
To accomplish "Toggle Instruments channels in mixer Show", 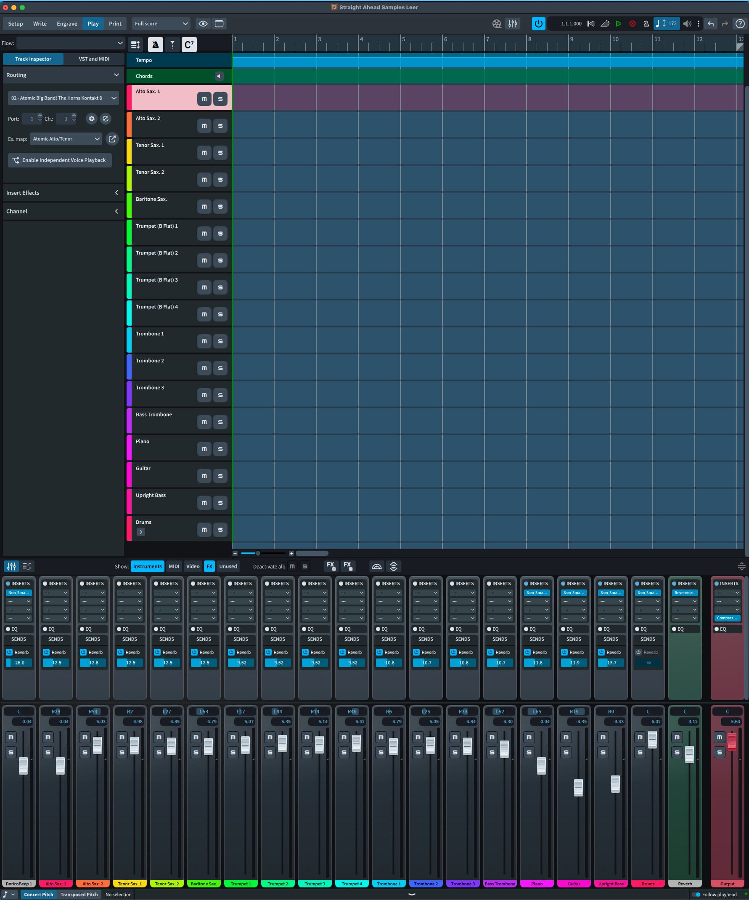I will pos(147,566).
